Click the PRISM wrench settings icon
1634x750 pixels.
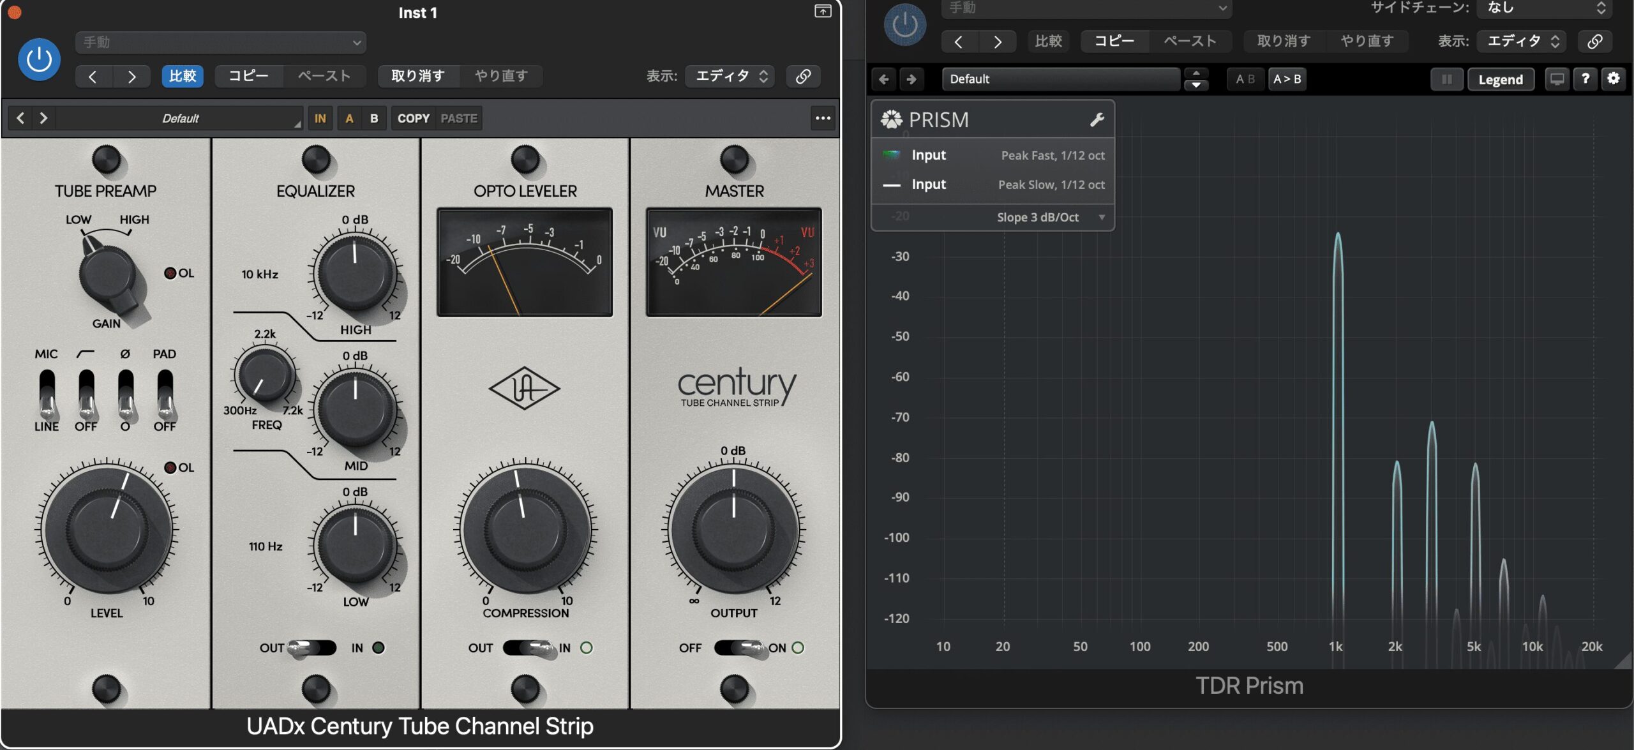tap(1097, 119)
